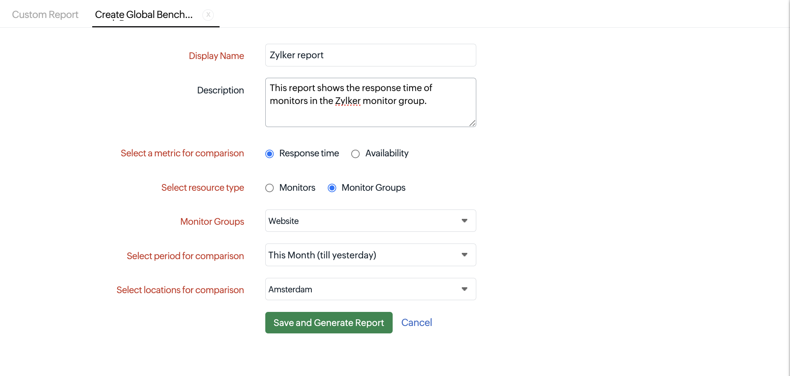Select the Monitor Groups radio button

[332, 188]
